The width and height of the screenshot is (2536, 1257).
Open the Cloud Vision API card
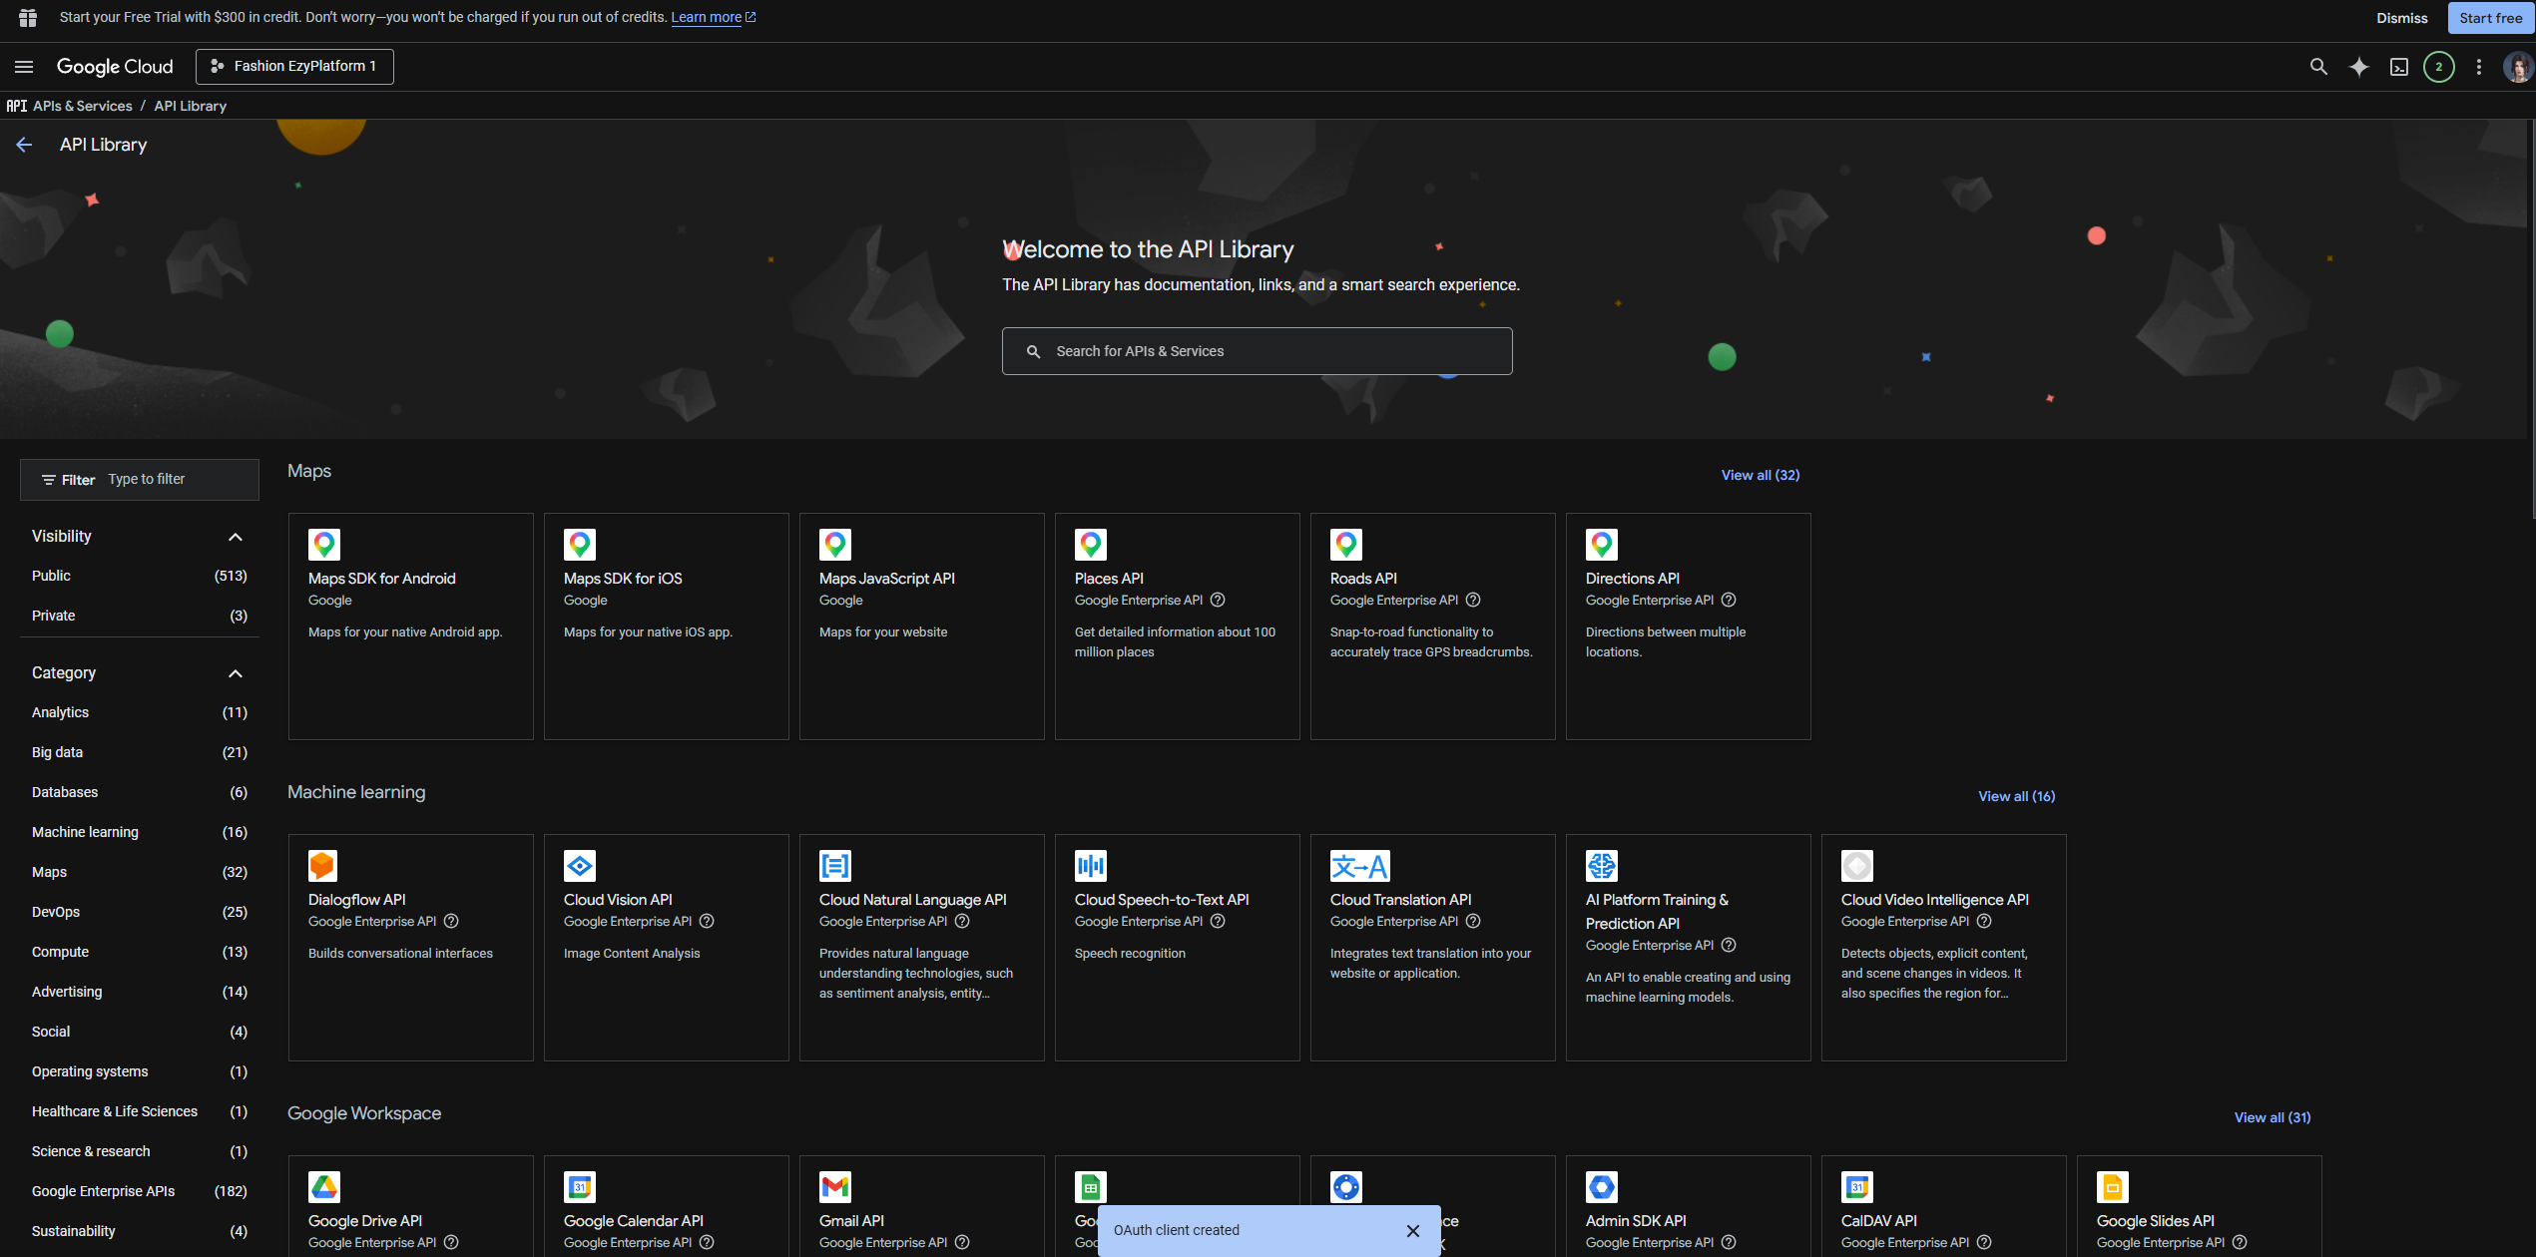coord(666,947)
